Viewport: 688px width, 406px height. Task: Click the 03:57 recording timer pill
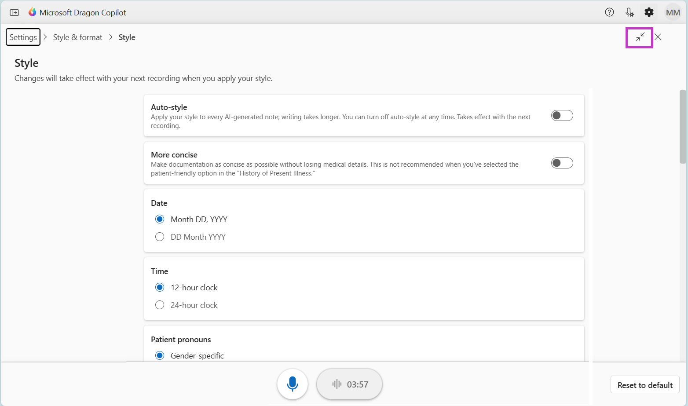point(349,384)
